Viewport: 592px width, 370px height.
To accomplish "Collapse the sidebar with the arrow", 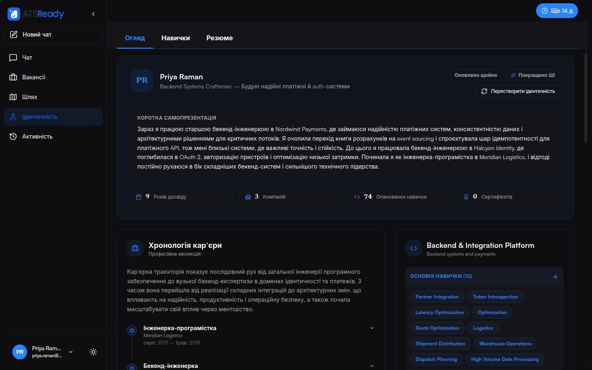I will click(93, 14).
